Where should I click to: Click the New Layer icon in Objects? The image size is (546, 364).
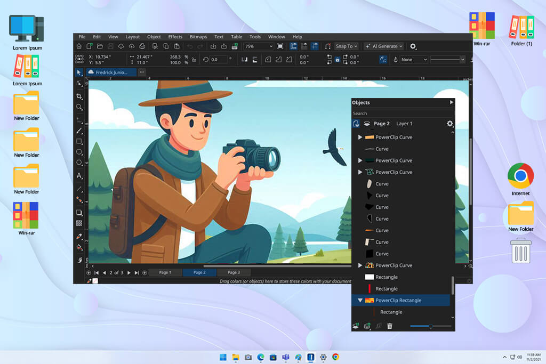click(356, 326)
